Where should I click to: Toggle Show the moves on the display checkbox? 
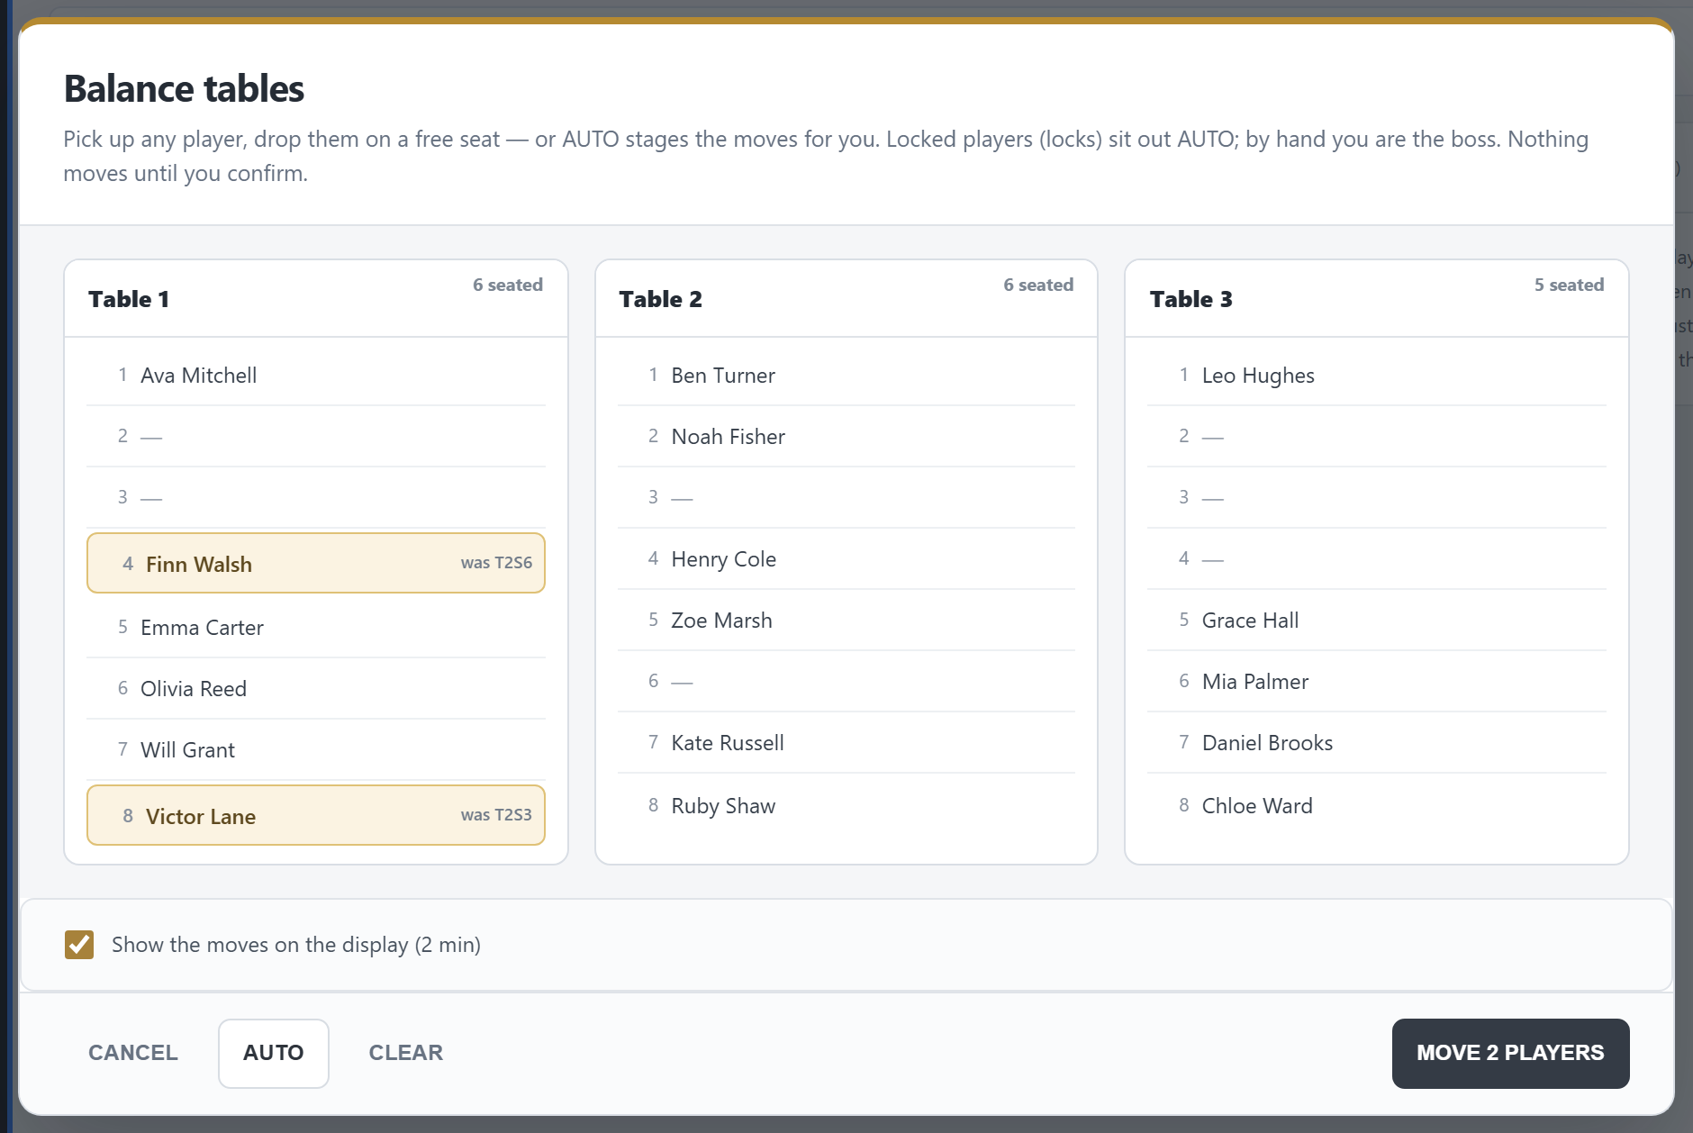(79, 945)
